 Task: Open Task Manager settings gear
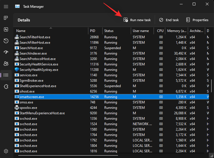tap(6, 151)
